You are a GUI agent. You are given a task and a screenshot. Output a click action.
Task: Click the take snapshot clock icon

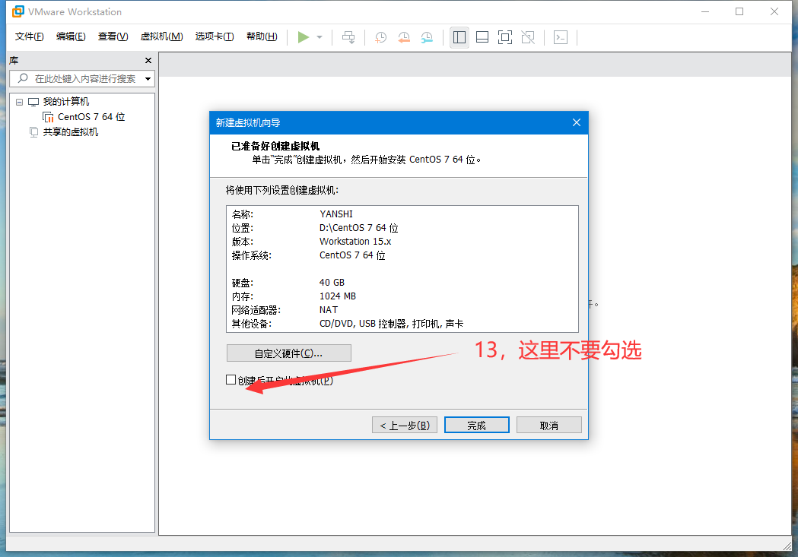(x=380, y=37)
